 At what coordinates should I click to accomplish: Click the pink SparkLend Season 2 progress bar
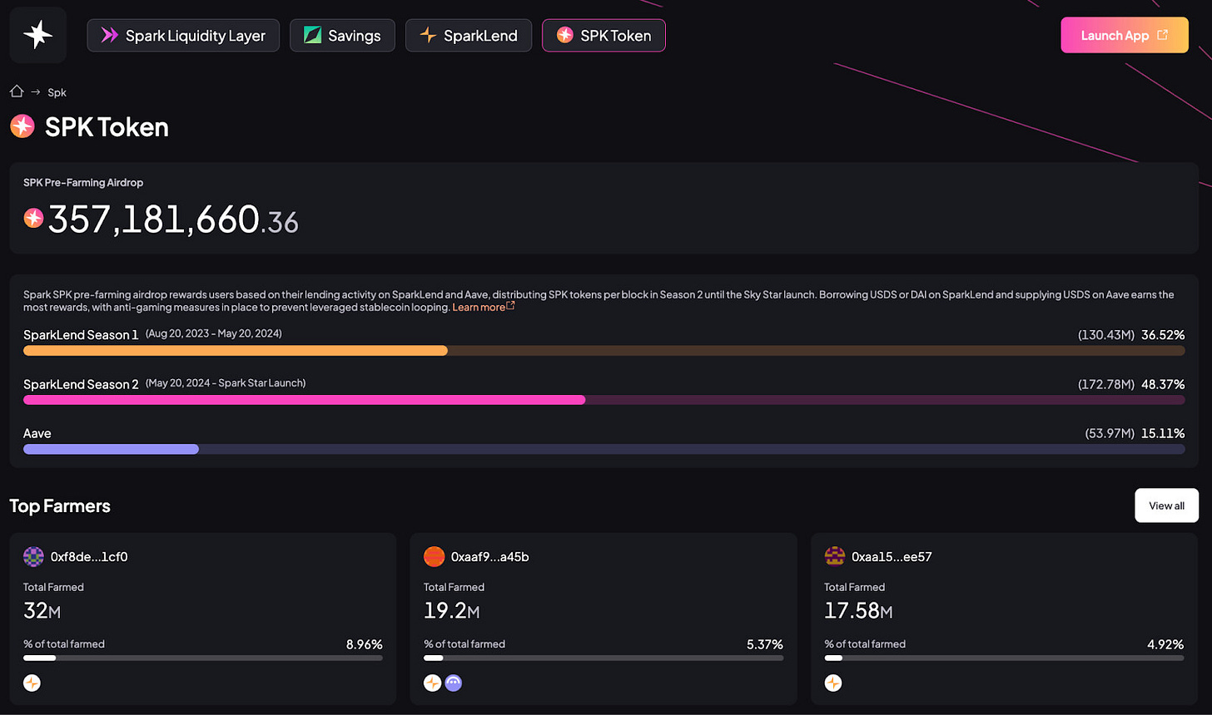click(305, 400)
